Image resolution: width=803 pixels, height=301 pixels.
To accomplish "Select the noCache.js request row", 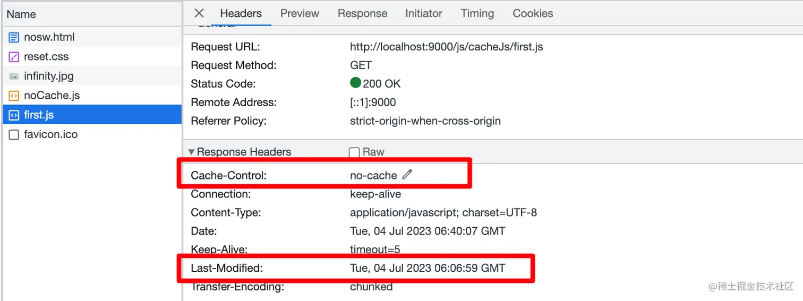I will tap(52, 96).
